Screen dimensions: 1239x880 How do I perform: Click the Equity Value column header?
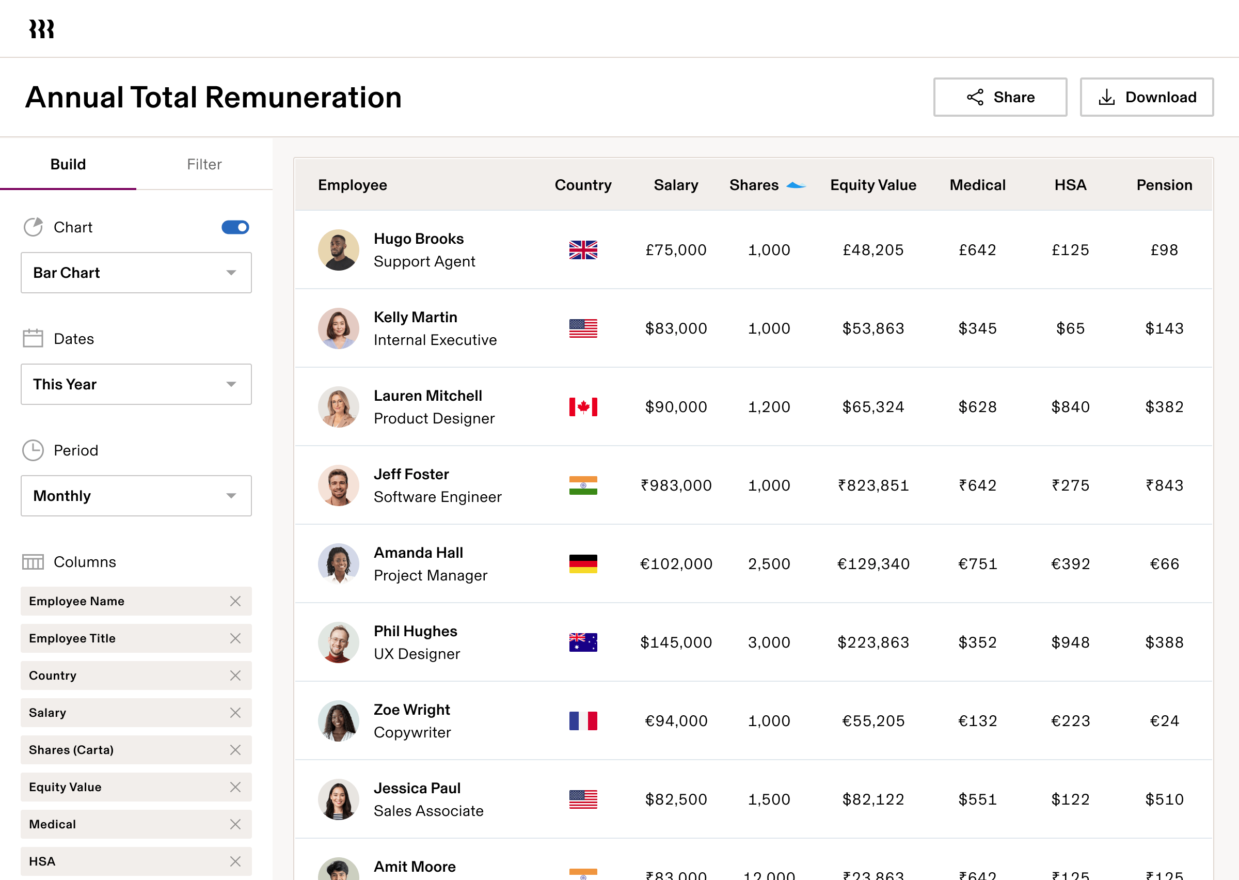[873, 185]
